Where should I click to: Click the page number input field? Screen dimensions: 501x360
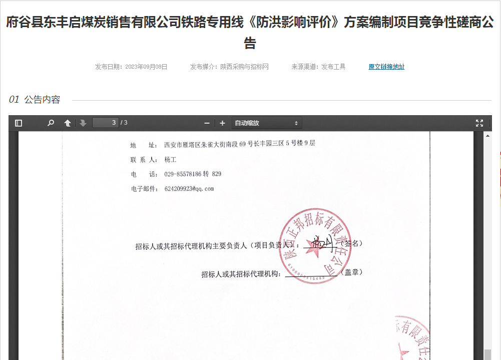106,123
